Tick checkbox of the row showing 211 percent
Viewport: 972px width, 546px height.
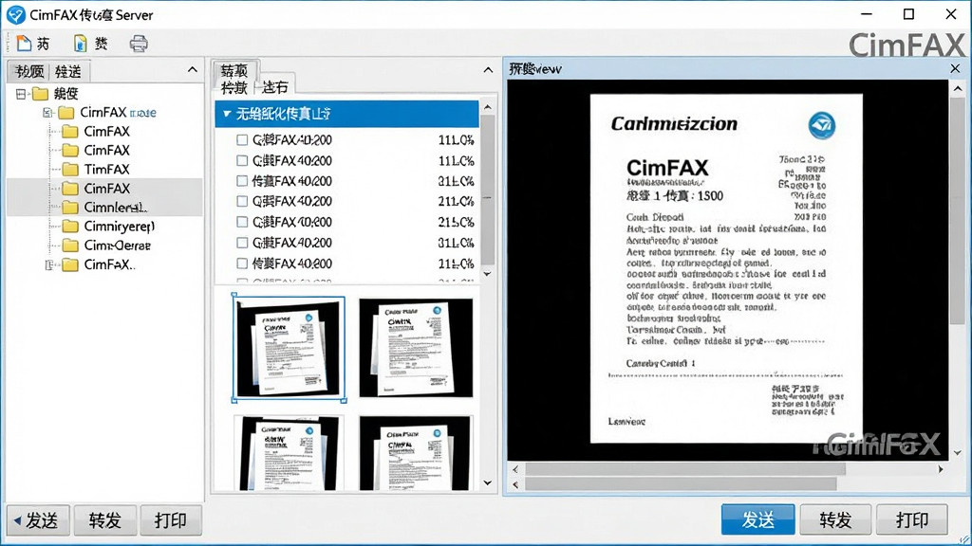242,201
